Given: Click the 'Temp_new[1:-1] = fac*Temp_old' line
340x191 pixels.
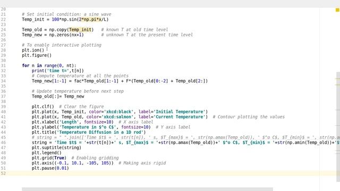Looking at the screenshot, I should [120, 81].
